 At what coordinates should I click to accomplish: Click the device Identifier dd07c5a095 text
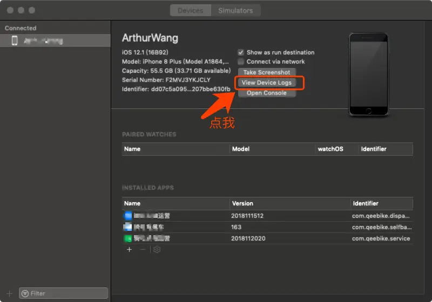tap(176, 89)
